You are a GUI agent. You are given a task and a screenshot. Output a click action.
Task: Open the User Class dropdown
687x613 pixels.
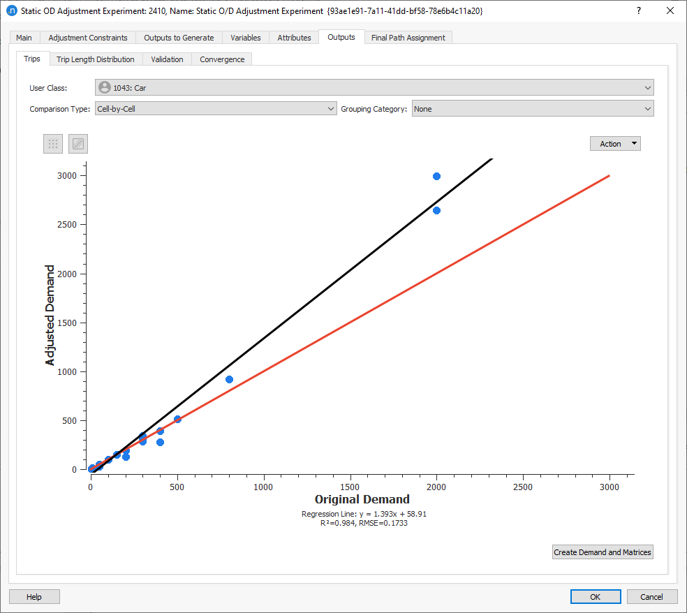[374, 88]
